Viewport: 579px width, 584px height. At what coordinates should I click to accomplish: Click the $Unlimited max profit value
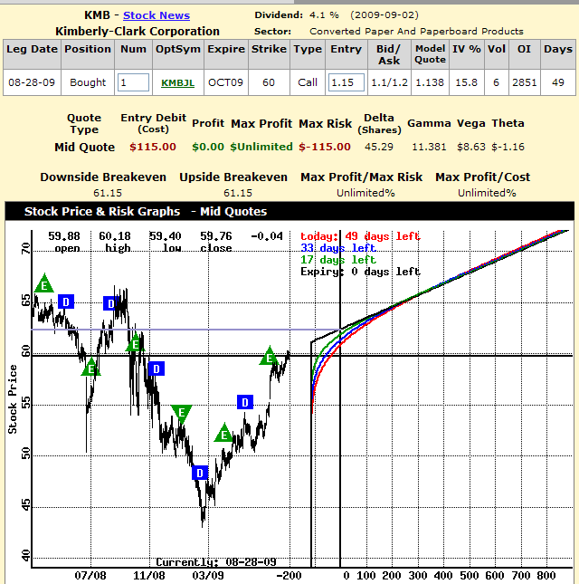coord(261,147)
